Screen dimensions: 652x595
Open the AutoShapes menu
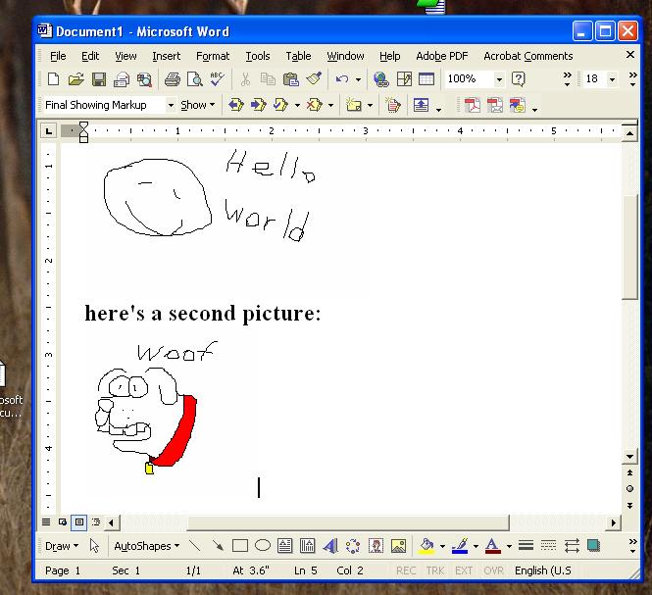(146, 546)
